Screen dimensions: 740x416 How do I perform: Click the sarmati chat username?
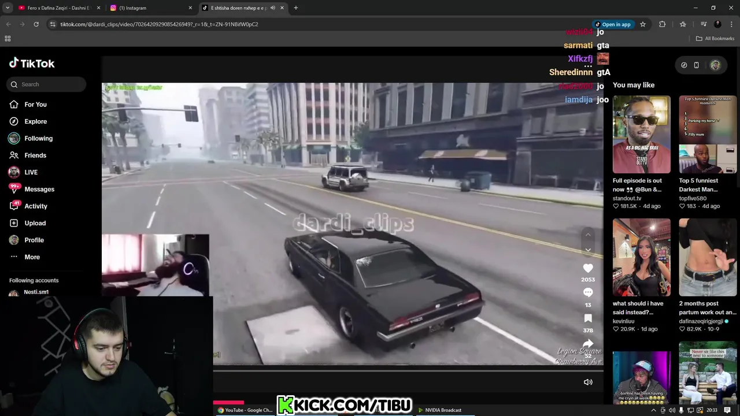tap(578, 45)
